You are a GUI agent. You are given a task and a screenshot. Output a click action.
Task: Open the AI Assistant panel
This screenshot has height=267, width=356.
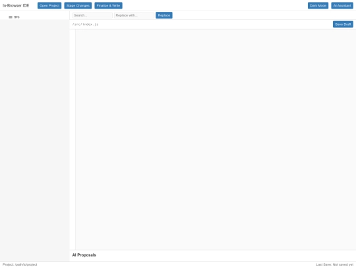[x=342, y=5]
